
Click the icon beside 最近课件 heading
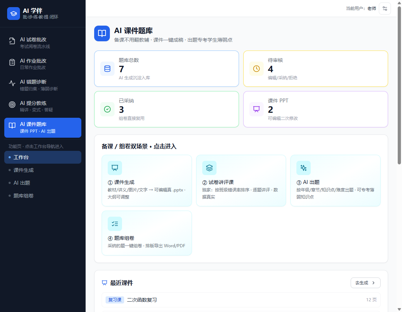pos(105,283)
